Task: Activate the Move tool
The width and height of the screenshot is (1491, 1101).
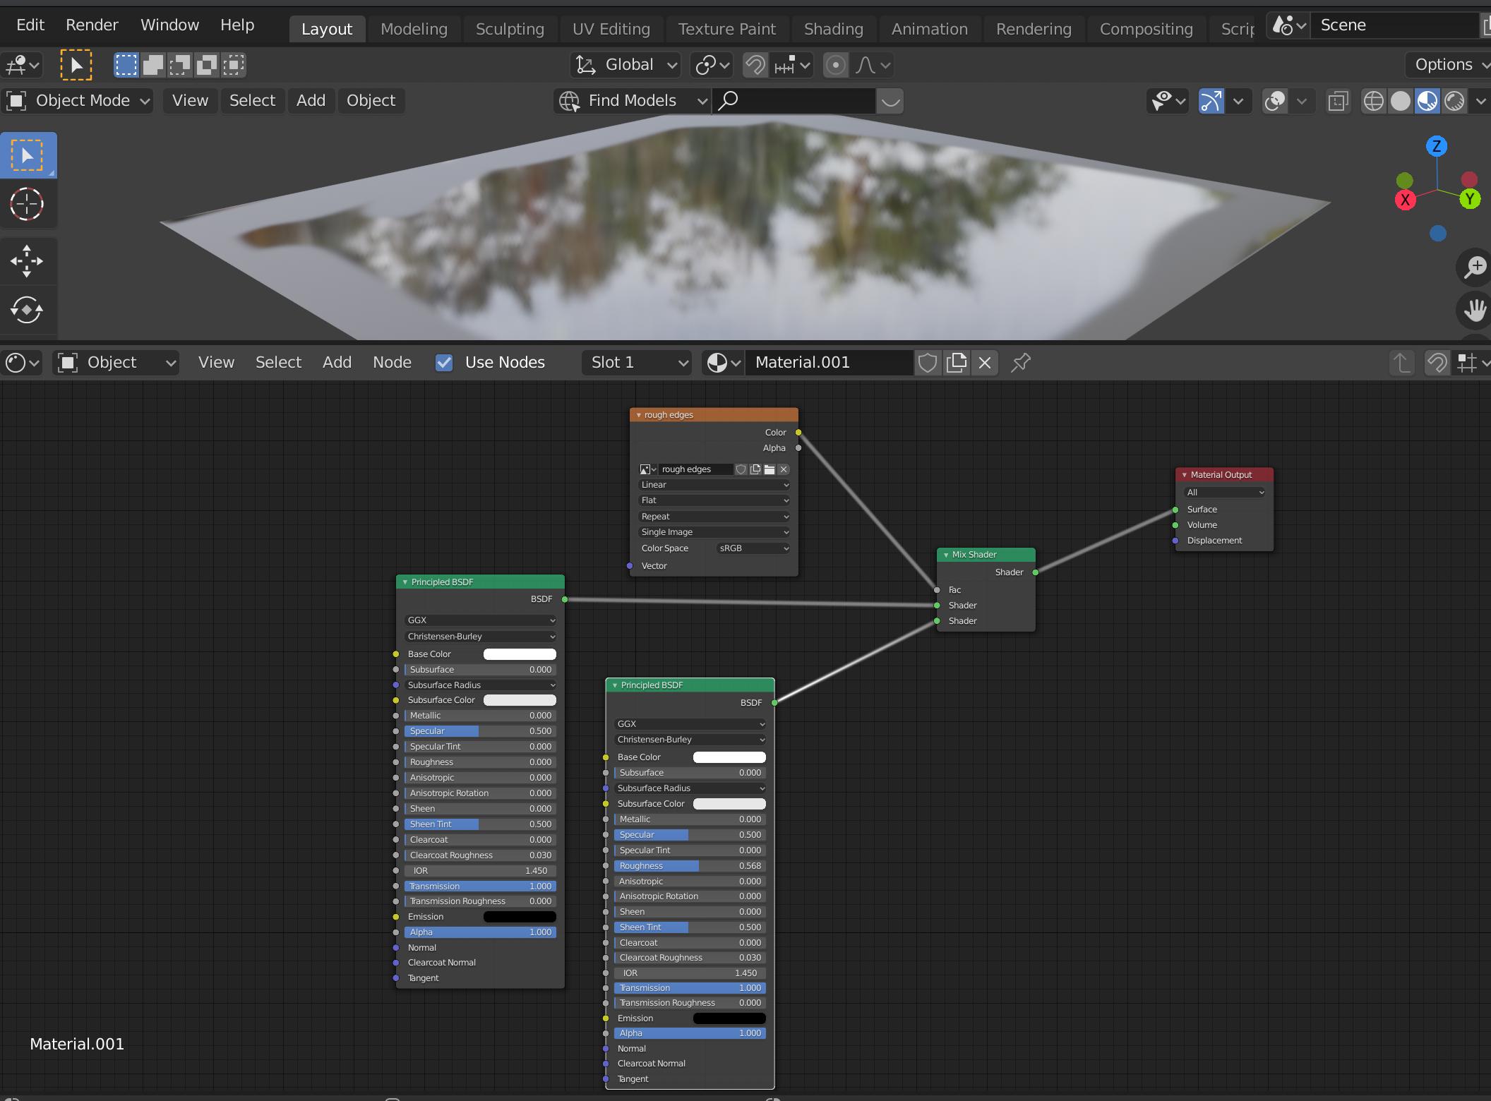Action: tap(27, 261)
